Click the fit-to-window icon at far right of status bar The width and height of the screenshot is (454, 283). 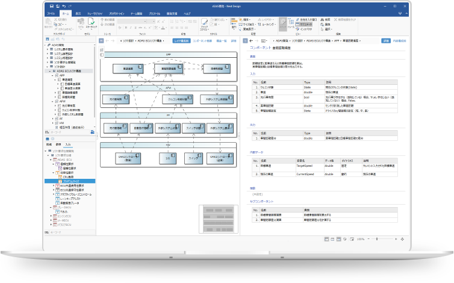coord(402,239)
